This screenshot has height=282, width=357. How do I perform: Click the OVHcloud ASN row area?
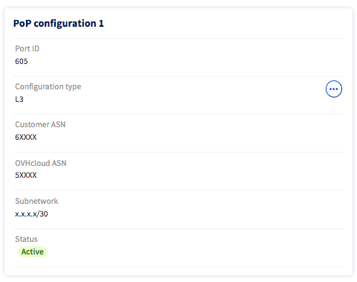click(178, 171)
